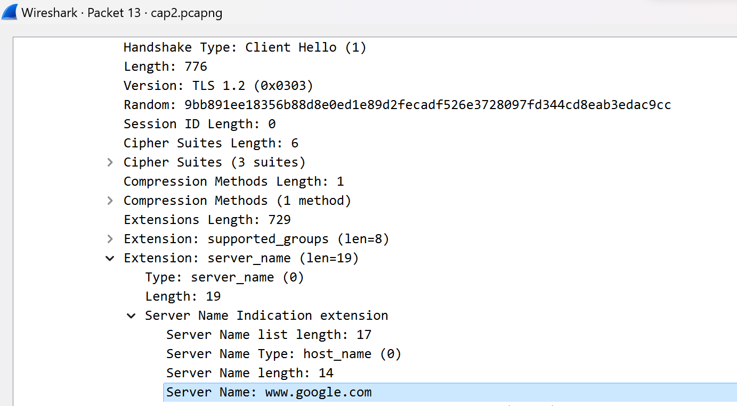Select the Length: 776 row
Viewport: 737px width, 406px height.
click(165, 67)
